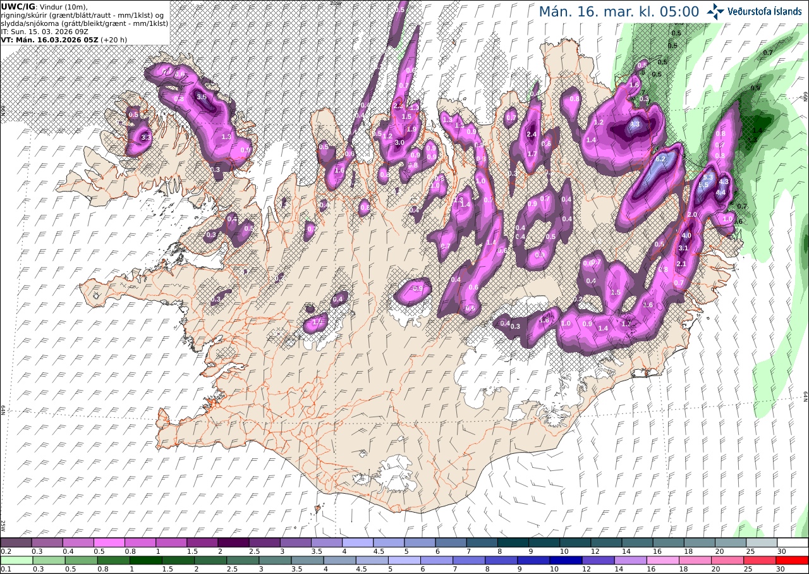Viewport: 809px width, 574px height.
Task: Pick the red rain-legend swatch labeled 30
Action: [x=793, y=560]
